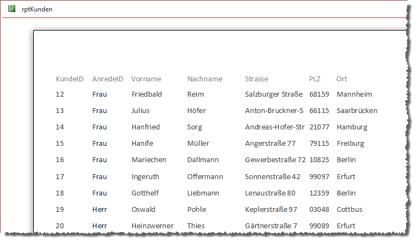Click the first name Julius
417x243 pixels.
click(x=140, y=111)
